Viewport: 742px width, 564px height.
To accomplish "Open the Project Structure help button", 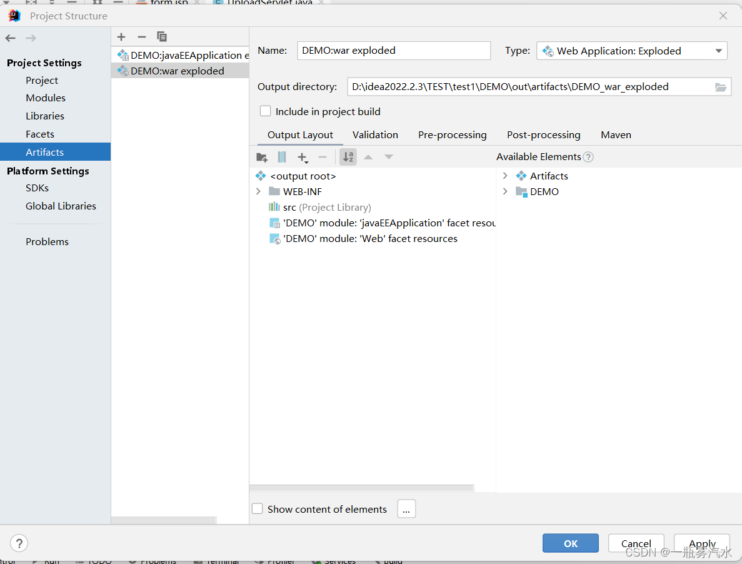I will tap(19, 543).
